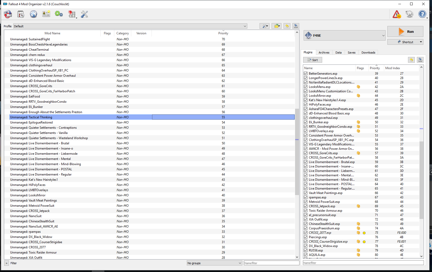Click the flag icon on AQUILA.esp row
This screenshot has width=432, height=272.
[358, 255]
